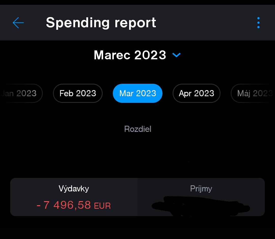275x239 pixels.
Task: Click the Spending report title
Action: point(101,23)
